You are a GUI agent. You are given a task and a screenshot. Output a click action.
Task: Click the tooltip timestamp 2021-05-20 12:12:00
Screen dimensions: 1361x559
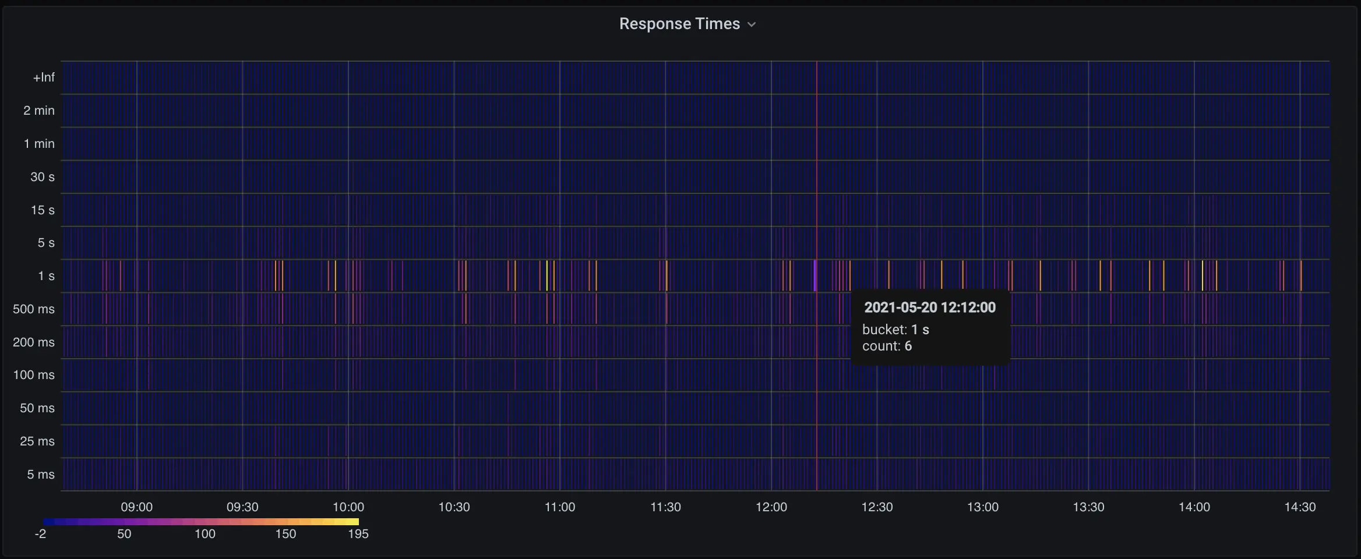pos(929,307)
